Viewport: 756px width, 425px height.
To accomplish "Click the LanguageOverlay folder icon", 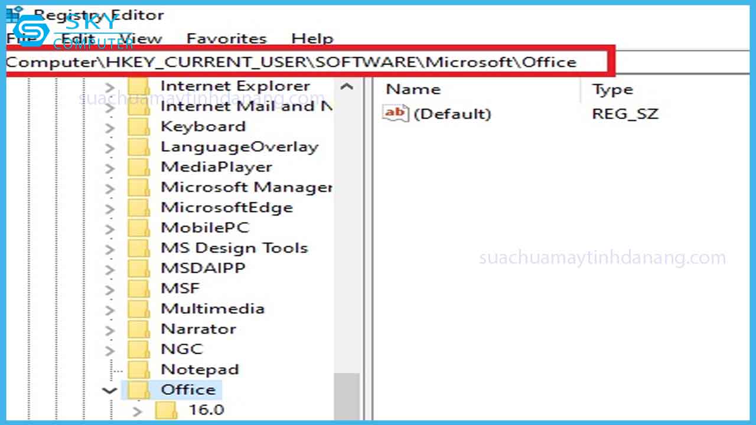I will click(x=139, y=147).
